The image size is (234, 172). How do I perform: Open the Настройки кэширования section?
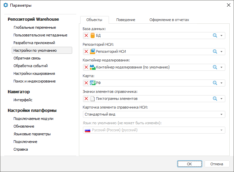[34, 73]
